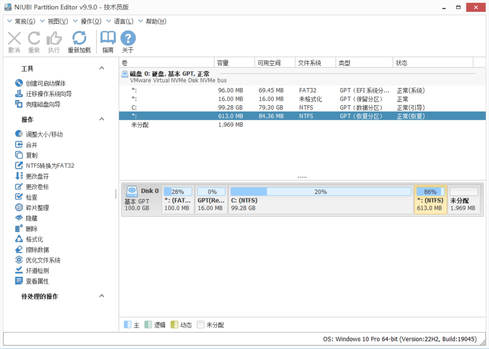Select the 磁盘 0 disk header row
This screenshot has width=489, height=349.
(302, 77)
